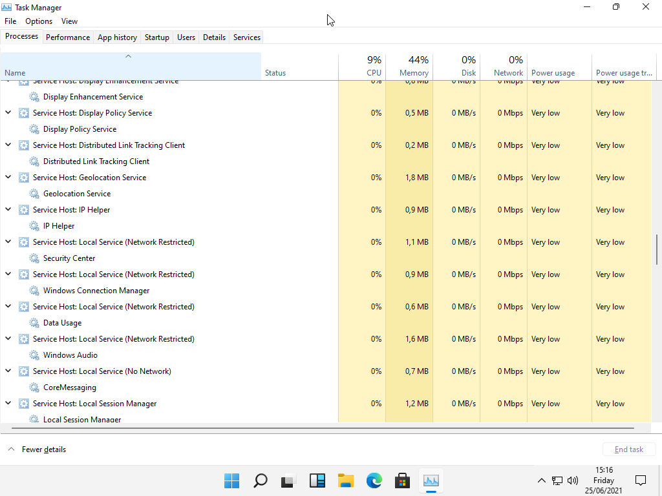Click the gear icon of Windows Audio service
This screenshot has height=496, width=662.
[34, 355]
